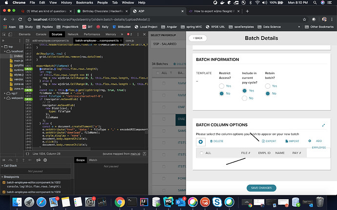Show hidden bookmarks overflow chevron
The image size is (337, 210).
299,27
